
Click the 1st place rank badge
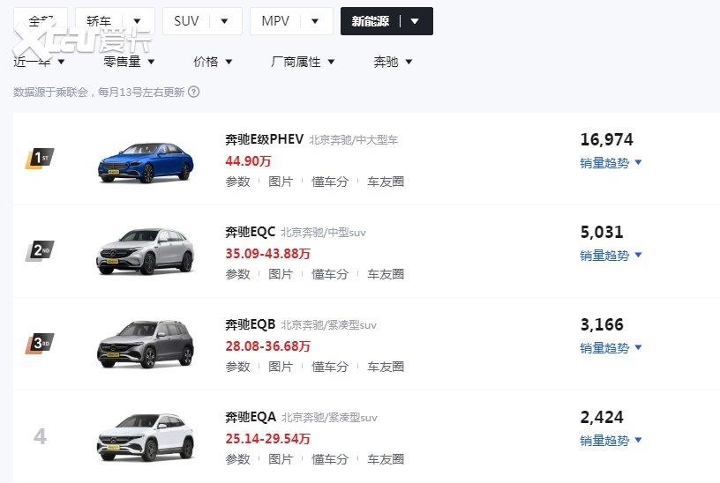point(40,159)
